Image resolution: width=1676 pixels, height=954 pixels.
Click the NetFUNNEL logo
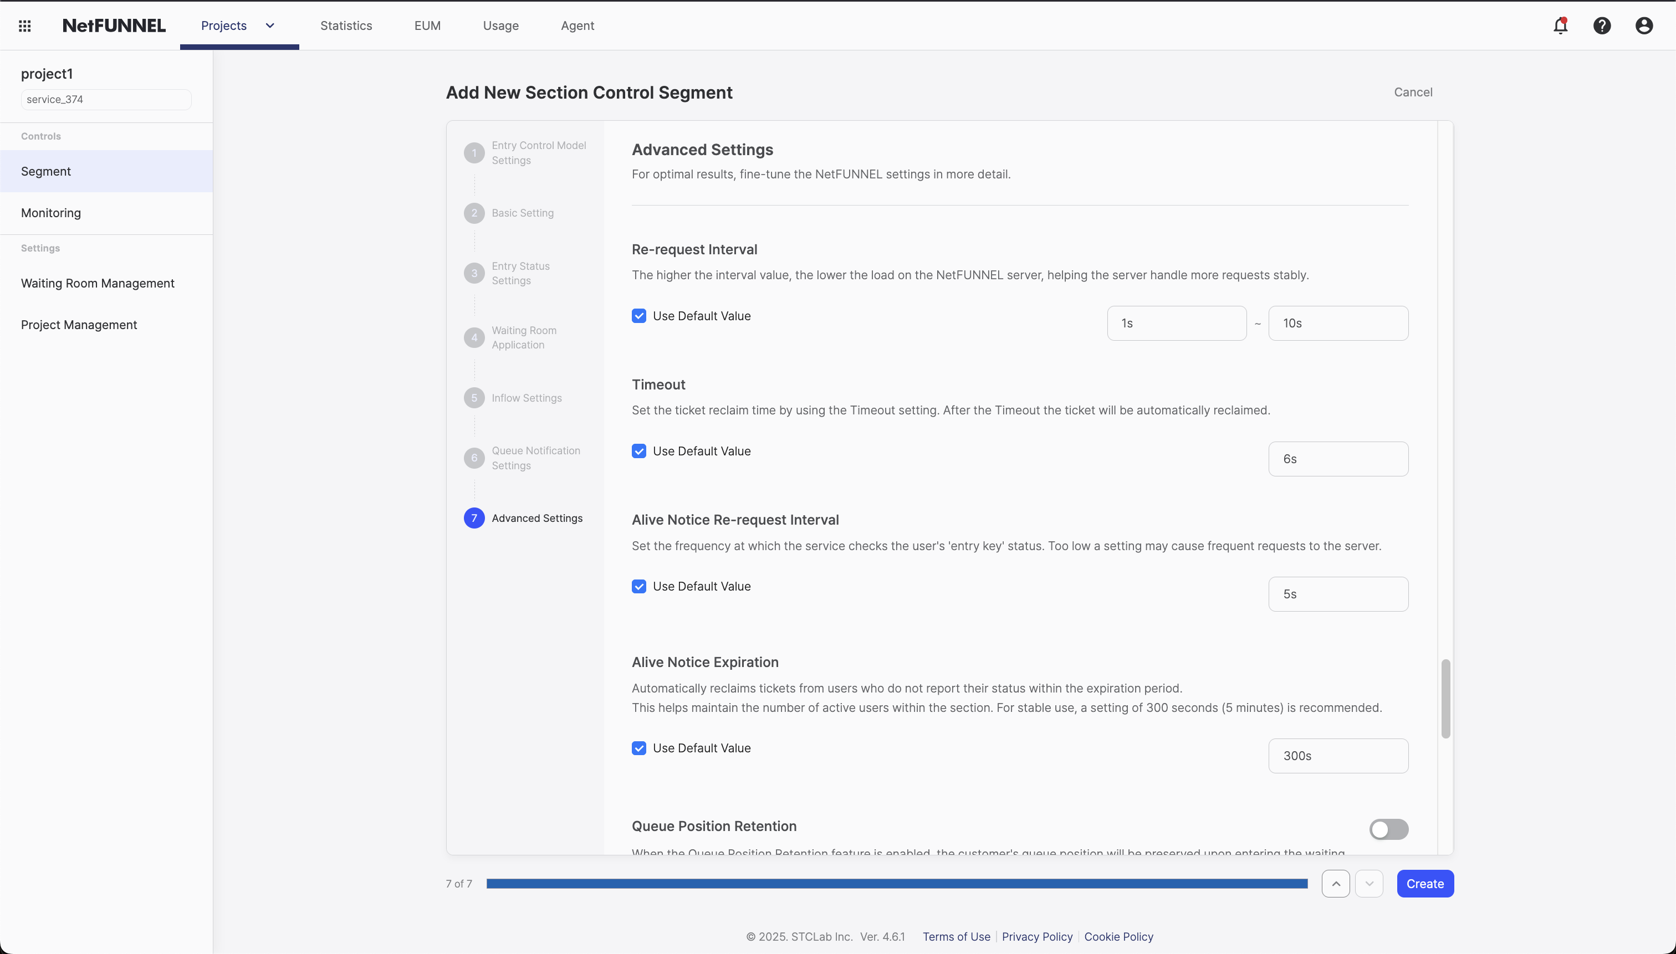pyautogui.click(x=114, y=25)
